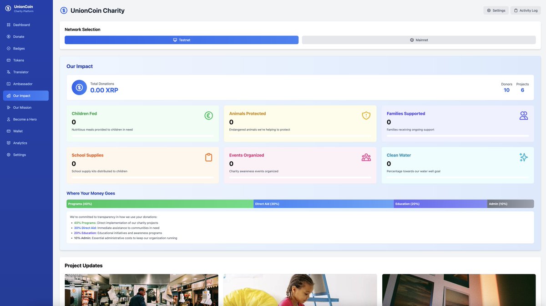Click the Settings gear icon in sidebar

click(x=9, y=155)
